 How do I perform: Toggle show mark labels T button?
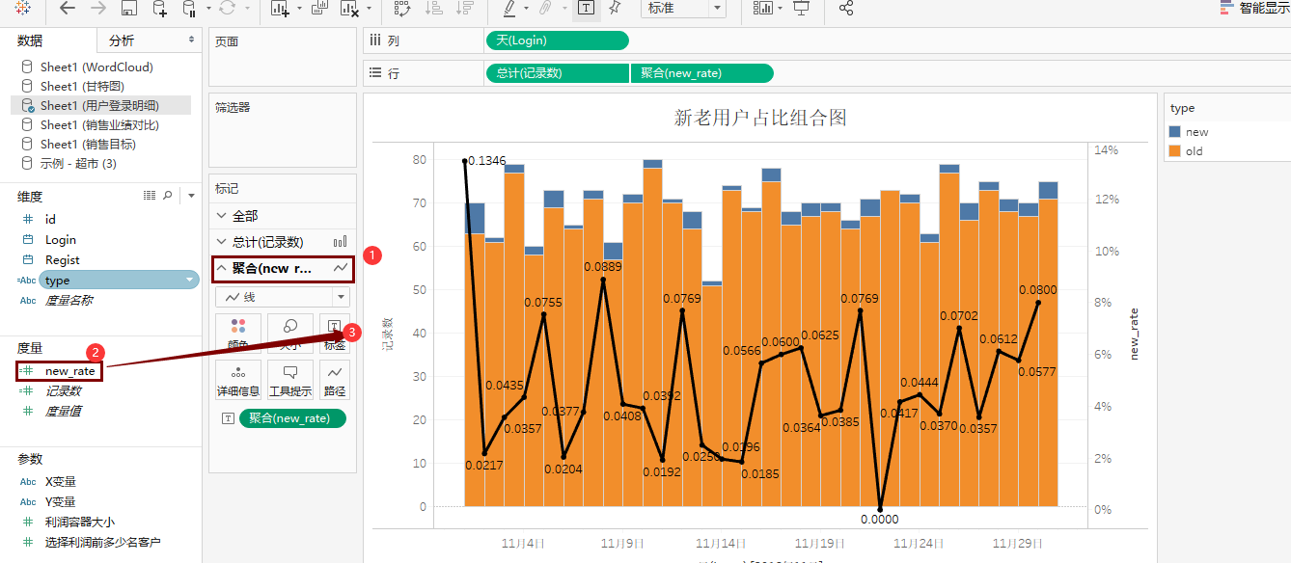pyautogui.click(x=585, y=8)
